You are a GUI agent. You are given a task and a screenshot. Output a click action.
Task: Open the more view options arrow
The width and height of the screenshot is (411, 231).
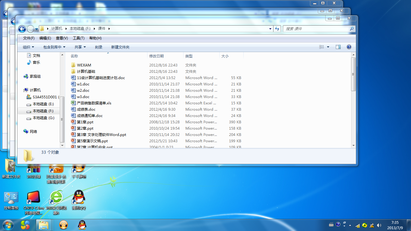coord(328,47)
